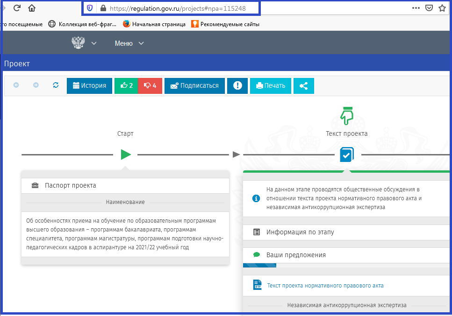Select the green Старт play marker

coord(126,154)
